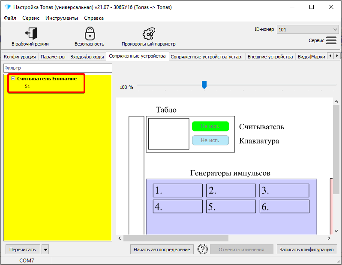Click pulse generator box '2.'
This screenshot has height=265, width=342.
(231, 190)
